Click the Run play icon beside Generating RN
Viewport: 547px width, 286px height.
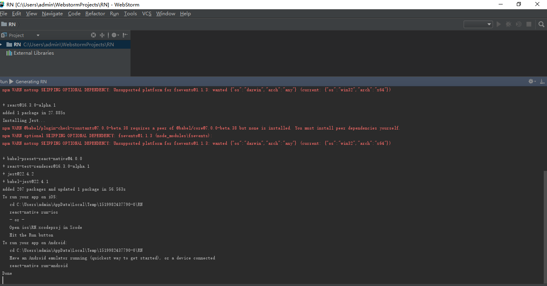(11, 81)
